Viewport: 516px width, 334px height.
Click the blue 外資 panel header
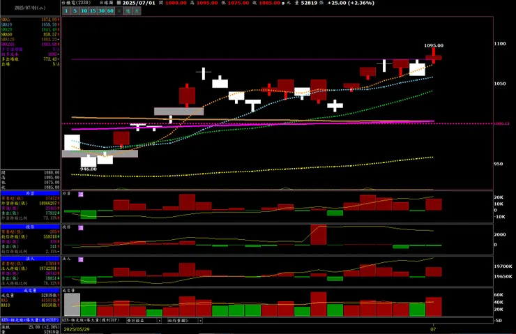[30, 193]
